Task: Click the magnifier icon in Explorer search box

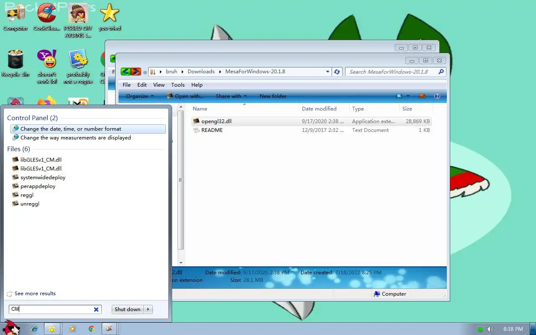Action: coord(441,72)
